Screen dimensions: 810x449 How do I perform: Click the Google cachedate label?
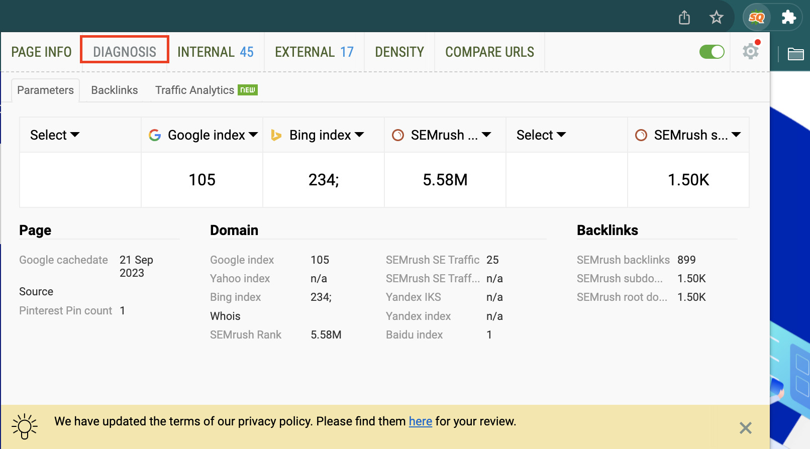tap(63, 260)
